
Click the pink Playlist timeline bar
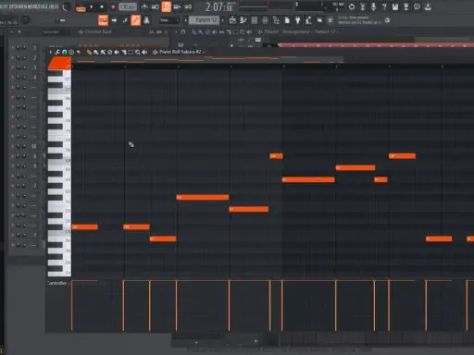point(376,45)
